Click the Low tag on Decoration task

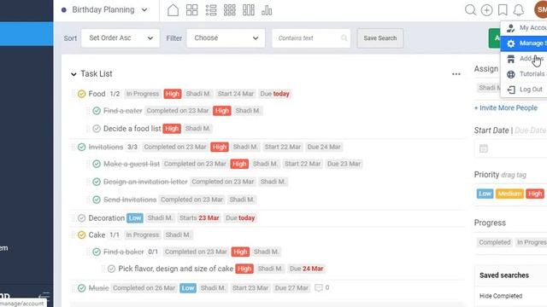(135, 218)
